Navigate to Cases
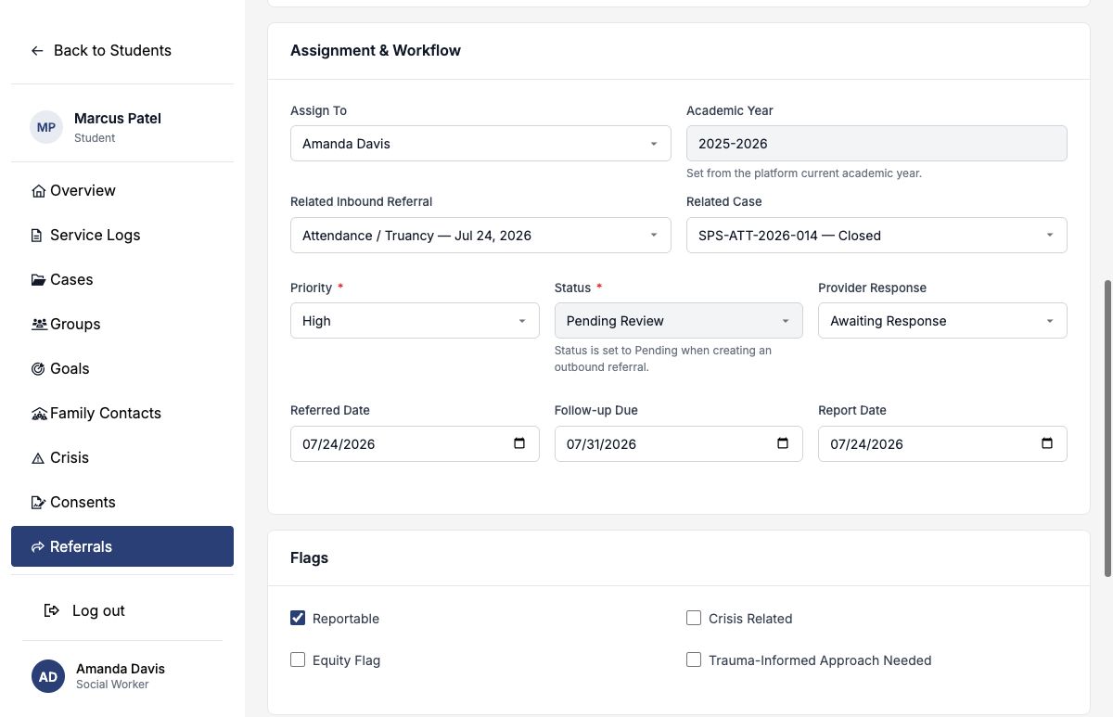 [x=122, y=280]
